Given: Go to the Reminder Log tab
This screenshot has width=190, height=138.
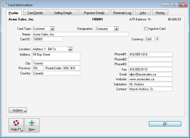Looking at the screenshot, I should 122,13.
